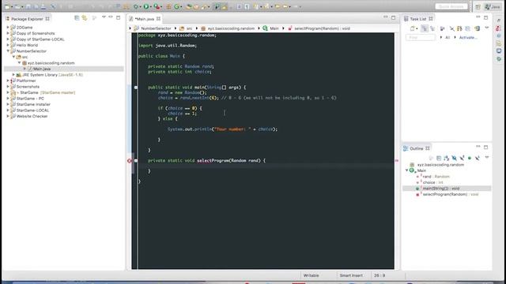Collapse Main class in Outline

[406, 170]
